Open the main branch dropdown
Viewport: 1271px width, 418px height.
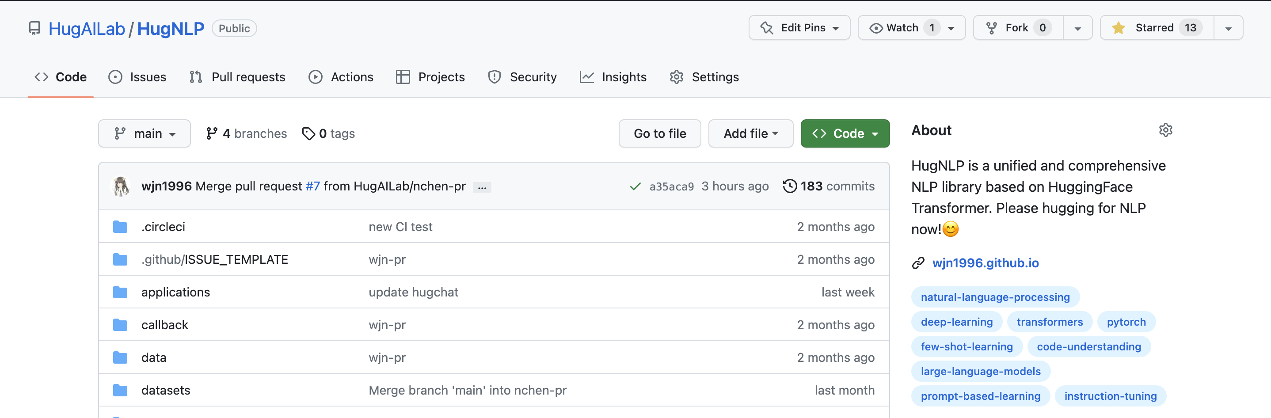click(x=144, y=134)
